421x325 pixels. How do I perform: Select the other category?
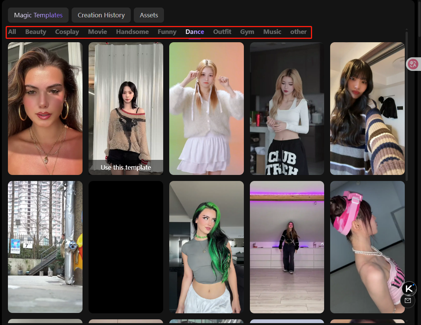(298, 32)
